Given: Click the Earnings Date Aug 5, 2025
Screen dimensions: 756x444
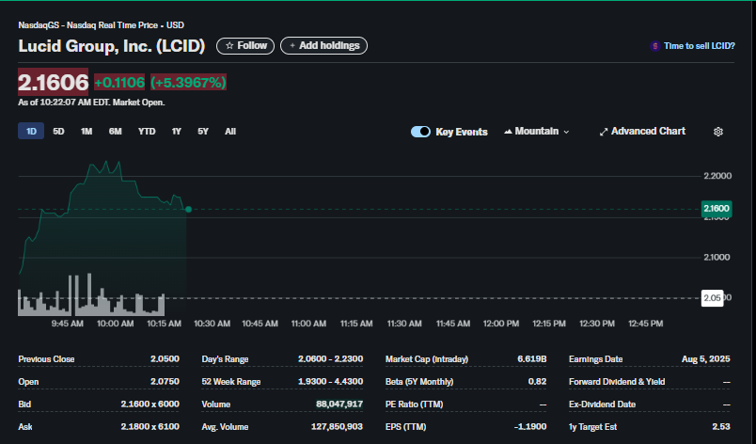Looking at the screenshot, I should click(706, 359).
